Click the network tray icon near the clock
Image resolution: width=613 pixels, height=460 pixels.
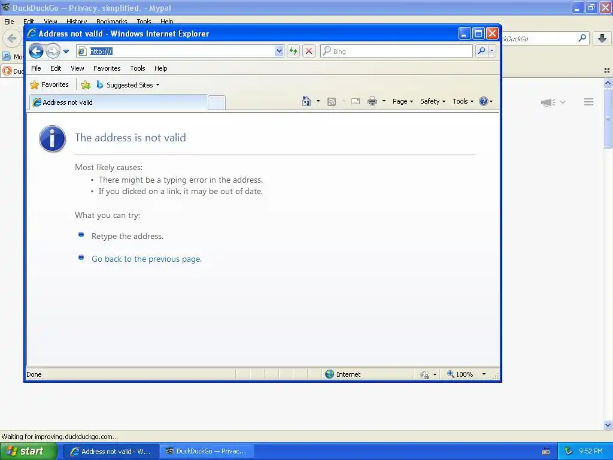click(569, 452)
